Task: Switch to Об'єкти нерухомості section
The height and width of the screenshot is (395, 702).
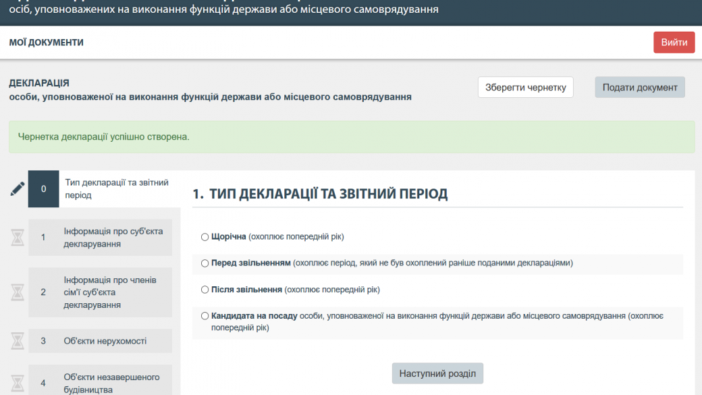Action: tap(105, 341)
